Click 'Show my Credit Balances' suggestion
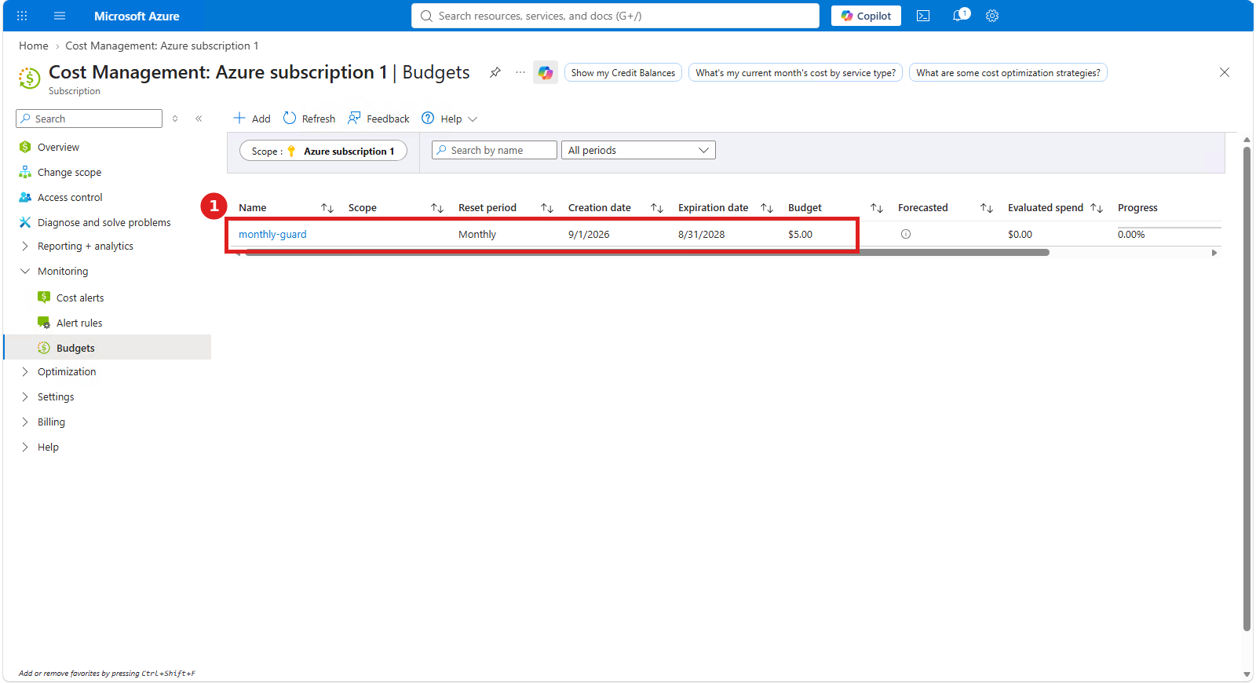 tap(623, 73)
